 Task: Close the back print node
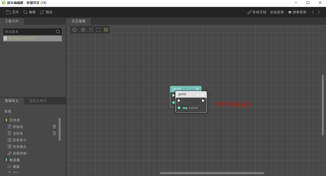197,89
